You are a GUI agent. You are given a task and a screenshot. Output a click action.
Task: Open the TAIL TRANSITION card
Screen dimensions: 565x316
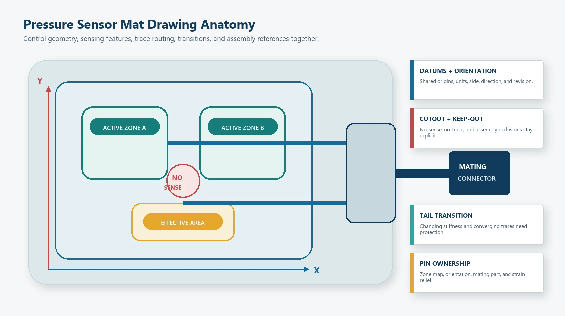point(477,225)
